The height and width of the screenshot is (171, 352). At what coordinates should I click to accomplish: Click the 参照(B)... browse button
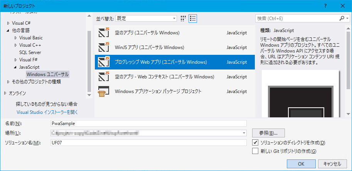tap(268, 133)
